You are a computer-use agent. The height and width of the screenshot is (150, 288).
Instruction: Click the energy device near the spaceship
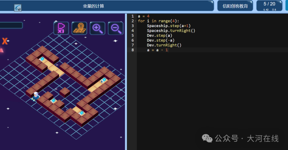pos(53,100)
